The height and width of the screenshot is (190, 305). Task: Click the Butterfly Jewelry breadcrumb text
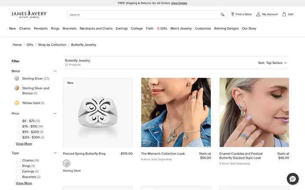click(x=83, y=45)
